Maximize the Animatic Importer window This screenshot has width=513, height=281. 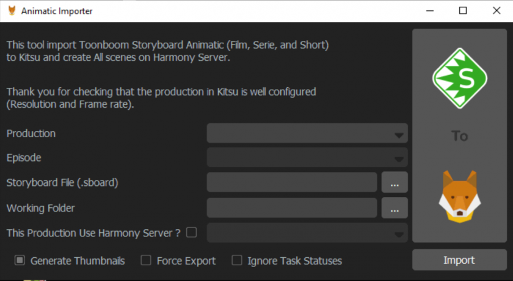point(463,11)
